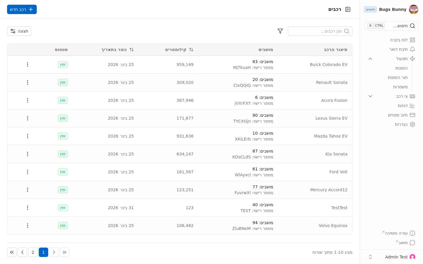This screenshot has width=423, height=264.
Task: Click the Lexus Sierra EV vehicle name
Action: coord(331,118)
